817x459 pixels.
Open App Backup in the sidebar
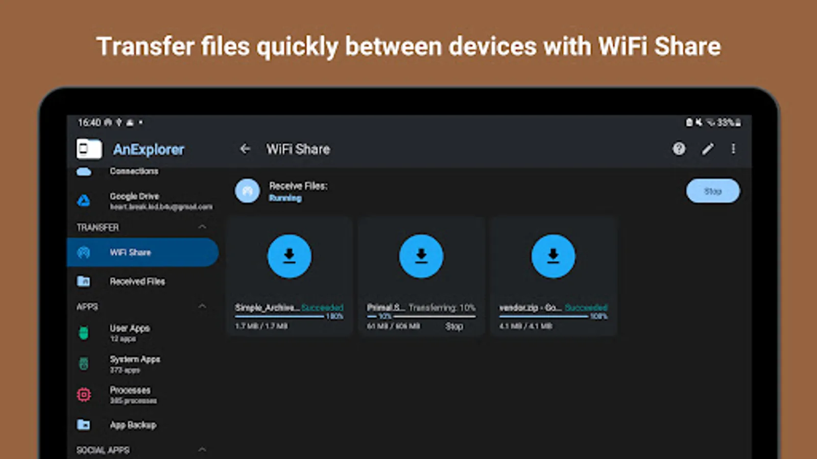pos(143,424)
